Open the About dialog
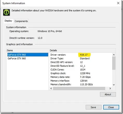Viewport: 123px width, 114px height. pyautogui.click(x=108, y=94)
